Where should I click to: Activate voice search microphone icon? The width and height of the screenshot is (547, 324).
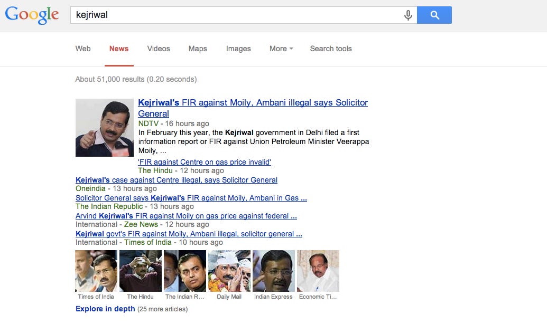[x=408, y=15]
